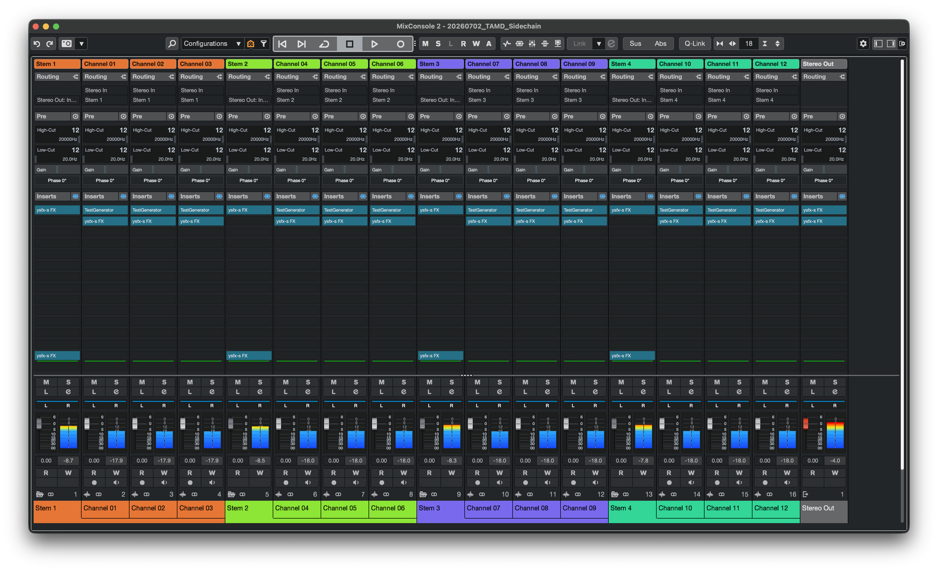Screen dimensions: 938x571
Task: Click the visible channel count field showing 18
Action: point(749,44)
